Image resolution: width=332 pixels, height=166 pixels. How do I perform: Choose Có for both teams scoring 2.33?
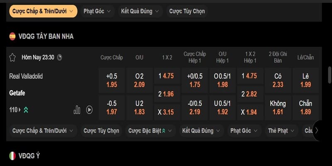point(278,80)
